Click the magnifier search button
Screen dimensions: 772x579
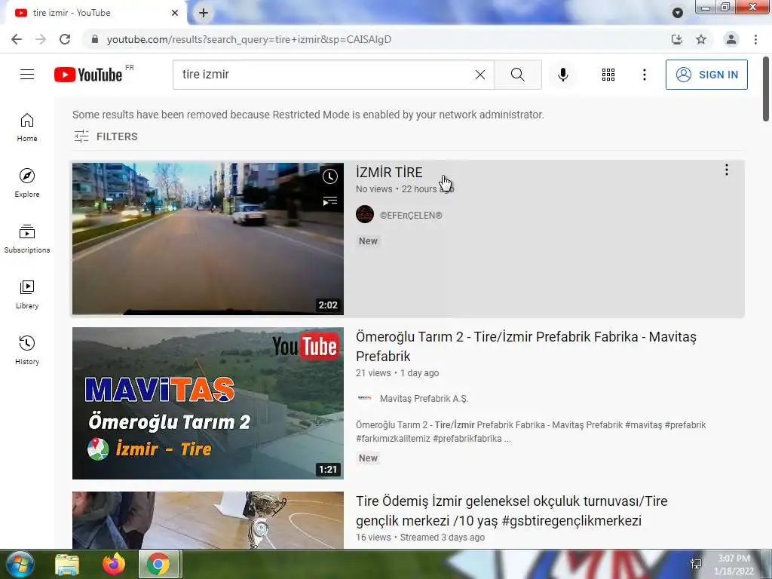pos(517,75)
